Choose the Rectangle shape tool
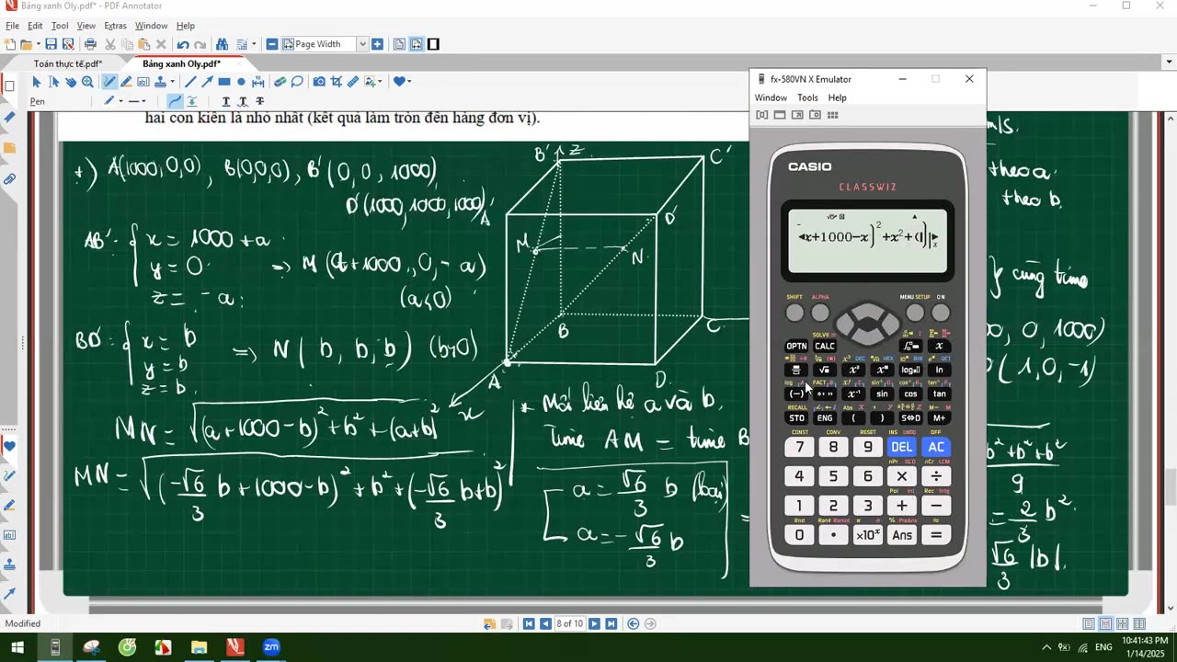This screenshot has height=662, width=1177. (x=224, y=81)
